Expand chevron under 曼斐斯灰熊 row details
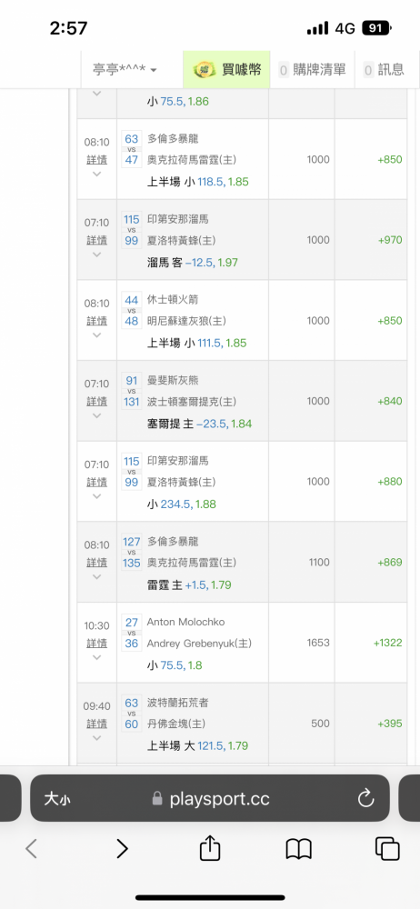Image resolution: width=420 pixels, height=909 pixels. point(97,415)
